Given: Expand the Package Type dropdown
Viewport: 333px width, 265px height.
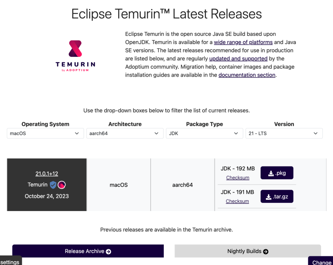Looking at the screenshot, I should [x=205, y=134].
